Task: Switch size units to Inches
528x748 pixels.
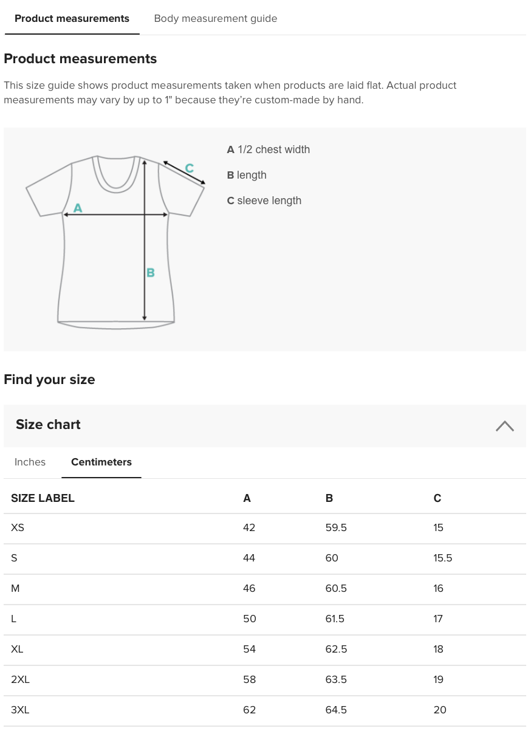Action: tap(30, 462)
